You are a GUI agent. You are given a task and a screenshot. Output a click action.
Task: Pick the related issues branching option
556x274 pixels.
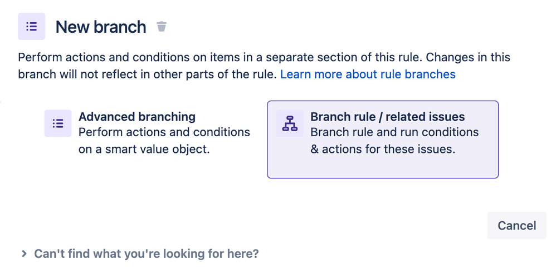[383, 140]
